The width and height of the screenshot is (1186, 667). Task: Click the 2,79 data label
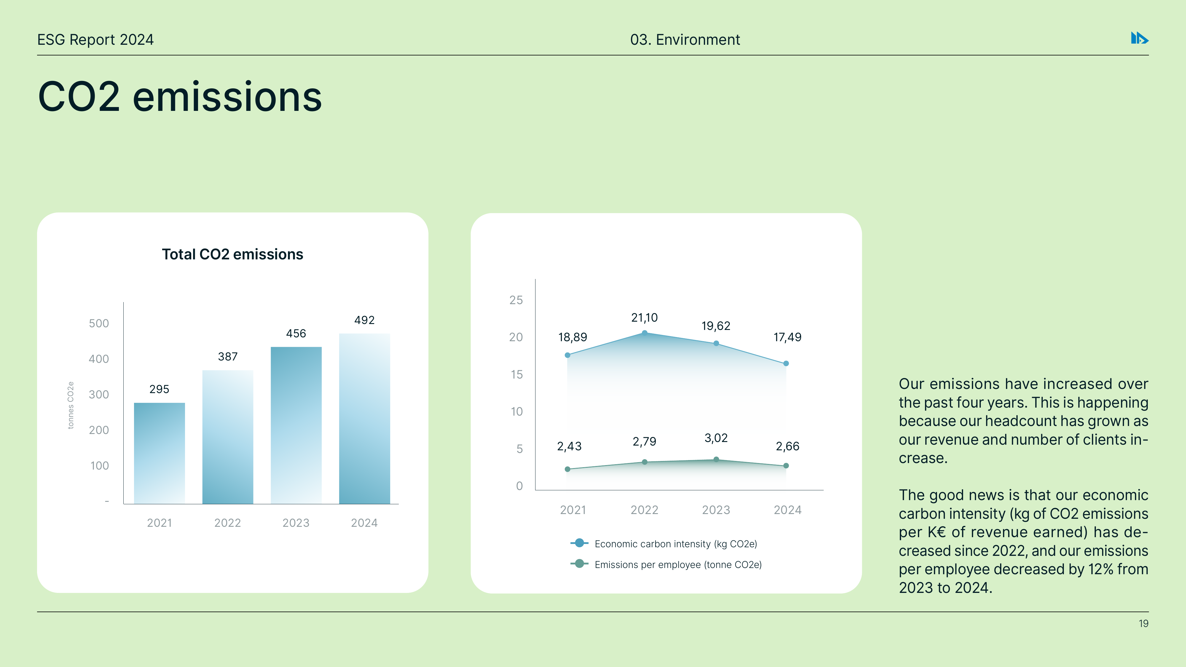point(644,442)
